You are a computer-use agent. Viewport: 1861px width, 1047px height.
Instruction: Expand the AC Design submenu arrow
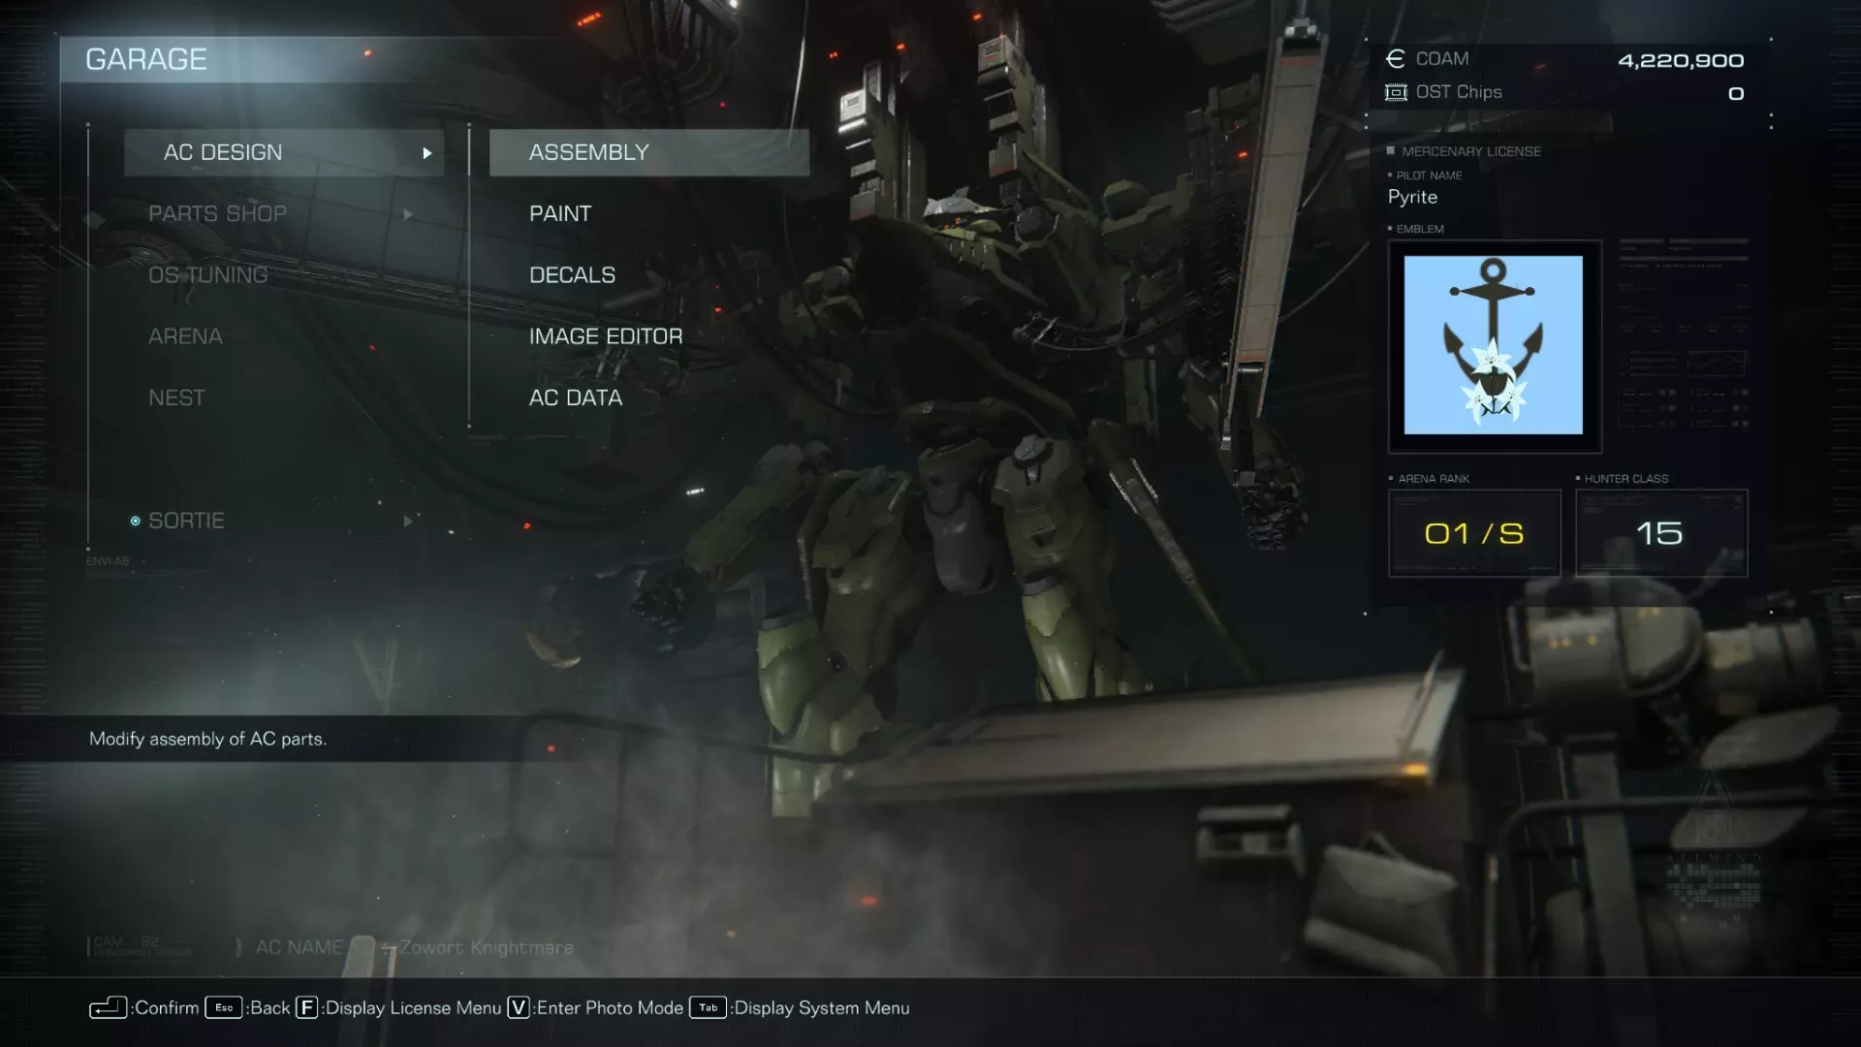(426, 153)
